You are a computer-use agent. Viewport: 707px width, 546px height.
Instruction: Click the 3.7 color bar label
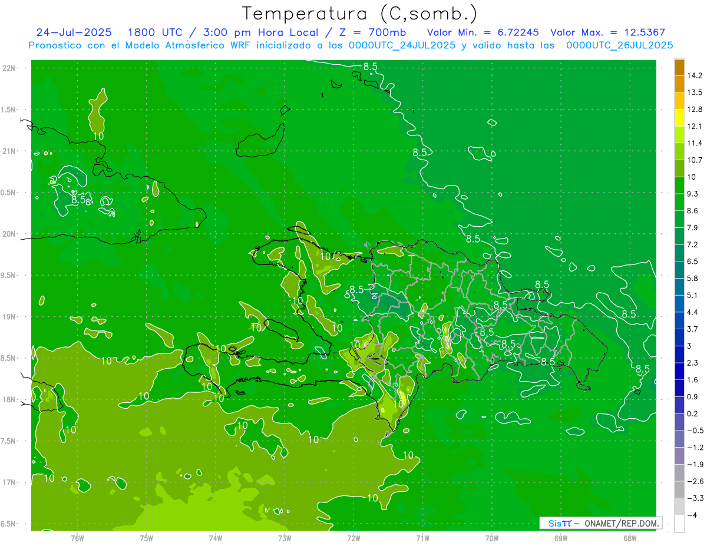pos(693,329)
